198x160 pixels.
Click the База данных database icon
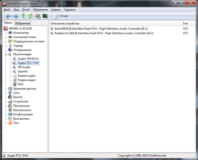click(10, 119)
